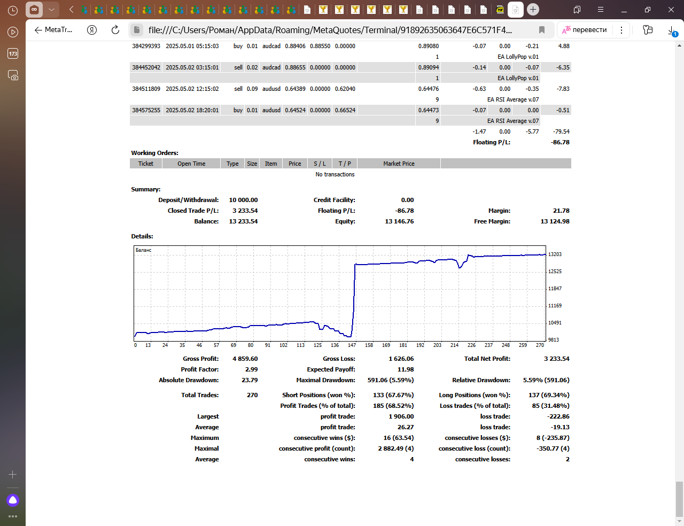Select ticket number 384575255

coord(146,110)
